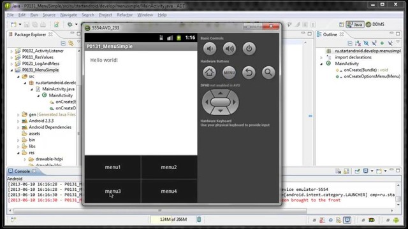Click the Save All toolbar icon
The width and height of the screenshot is (408, 229).
click(34, 24)
